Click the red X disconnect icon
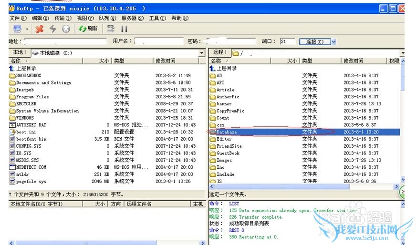The height and width of the screenshot is (245, 416). click(39, 29)
